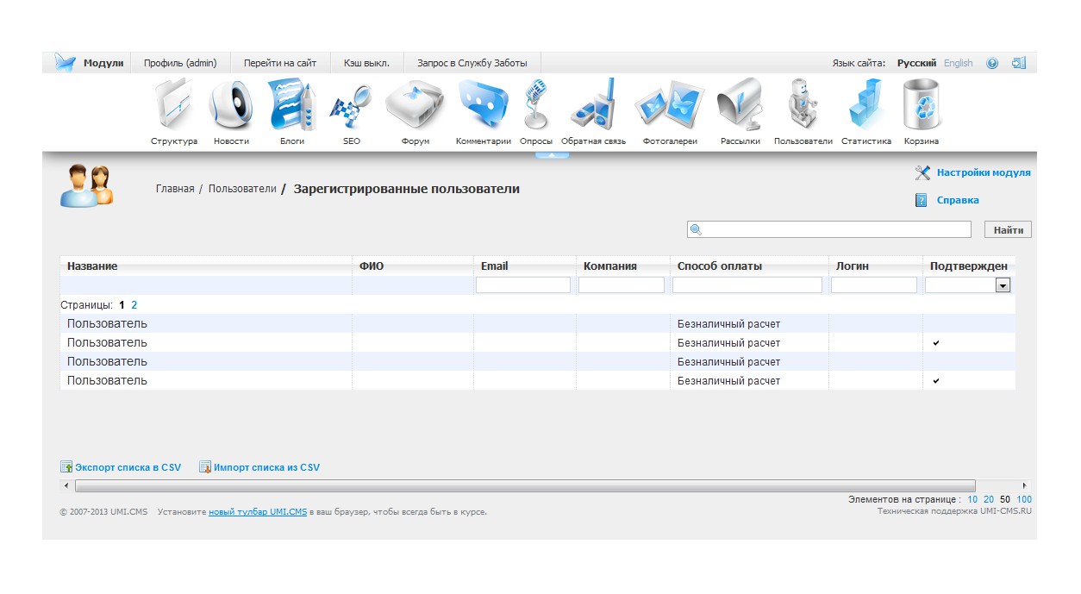This screenshot has height=594, width=1081.
Task: Open the Новости module icon
Action: coord(231,106)
